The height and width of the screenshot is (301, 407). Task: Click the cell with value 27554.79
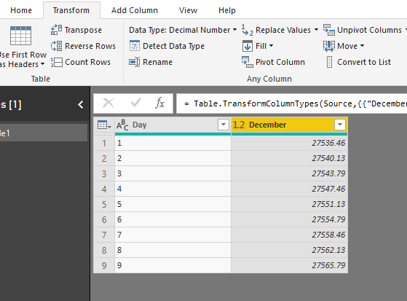pyautogui.click(x=289, y=219)
